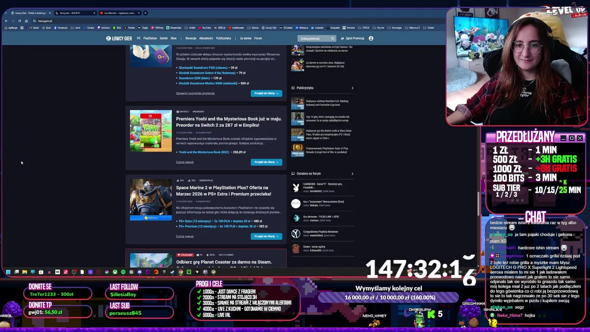
Task: Click the Łowcy Gier site logo
Action: [119, 38]
